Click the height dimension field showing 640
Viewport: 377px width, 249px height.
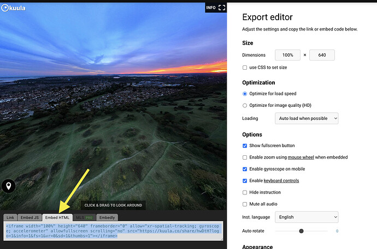[322, 55]
